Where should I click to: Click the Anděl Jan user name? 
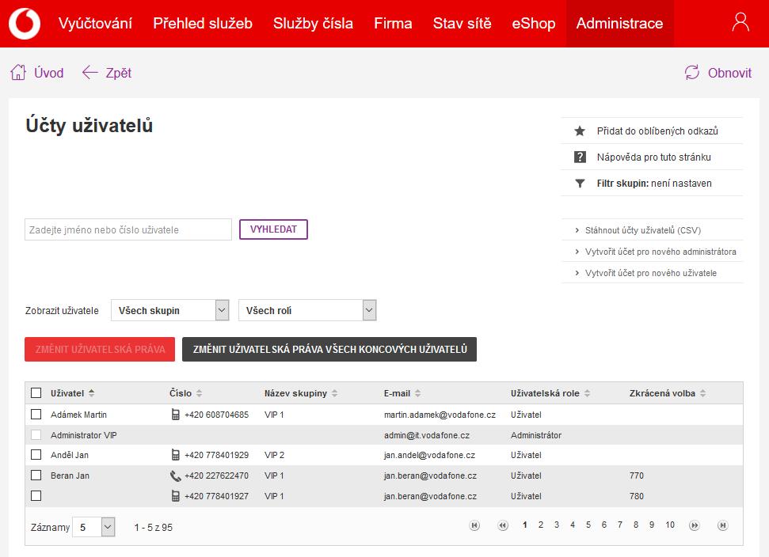pyautogui.click(x=70, y=455)
